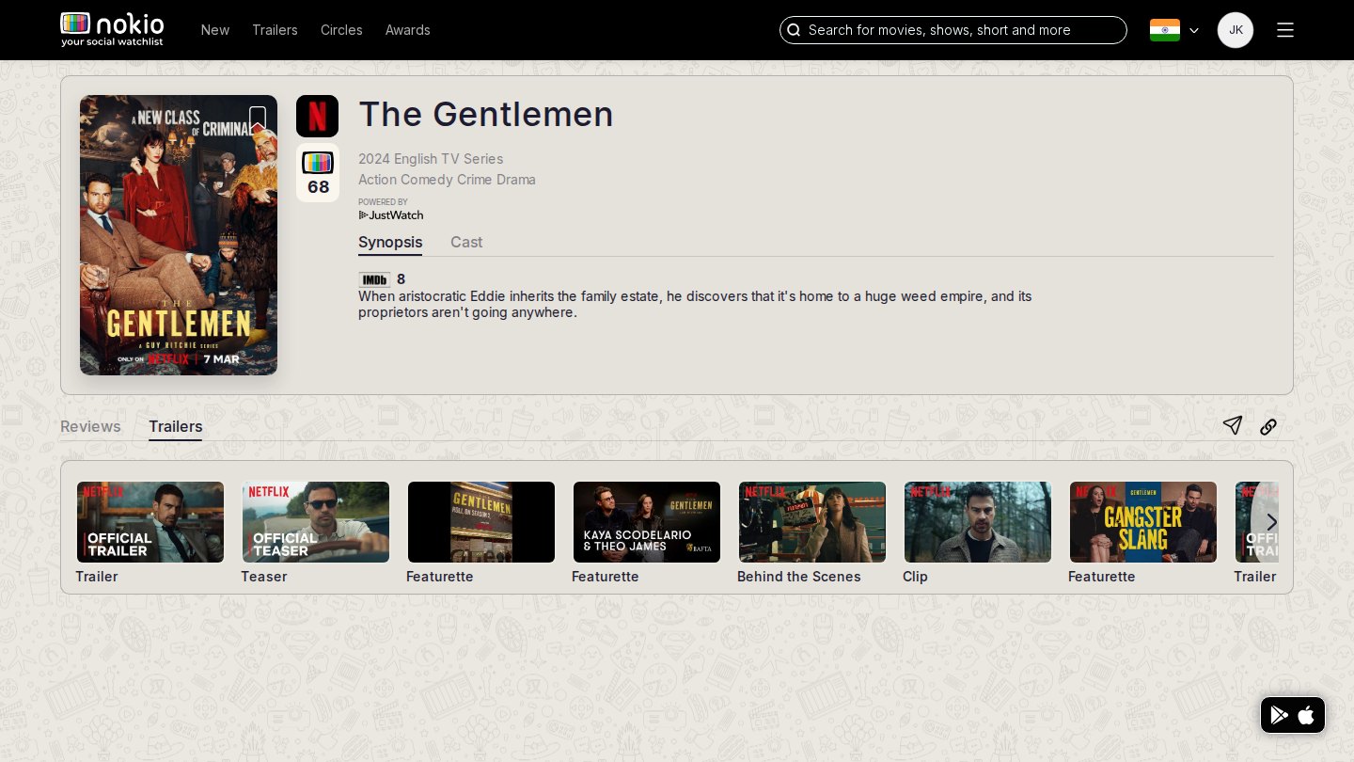Play the Kaya Scodelario & Theo James featurette
1354x762 pixels.
(647, 522)
